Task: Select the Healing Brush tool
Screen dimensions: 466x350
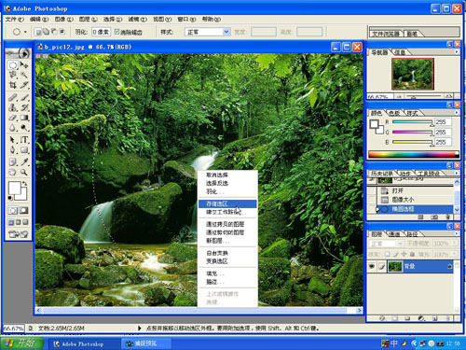Action: 12,97
